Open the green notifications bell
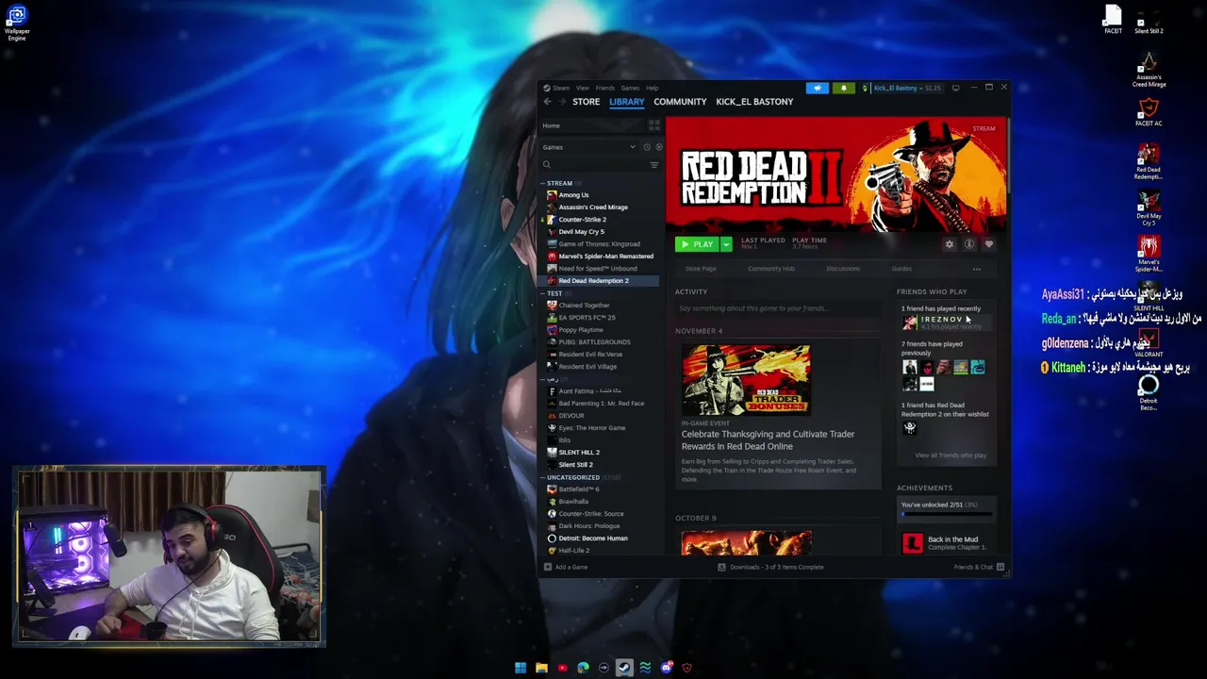This screenshot has height=679, width=1207. (x=843, y=88)
